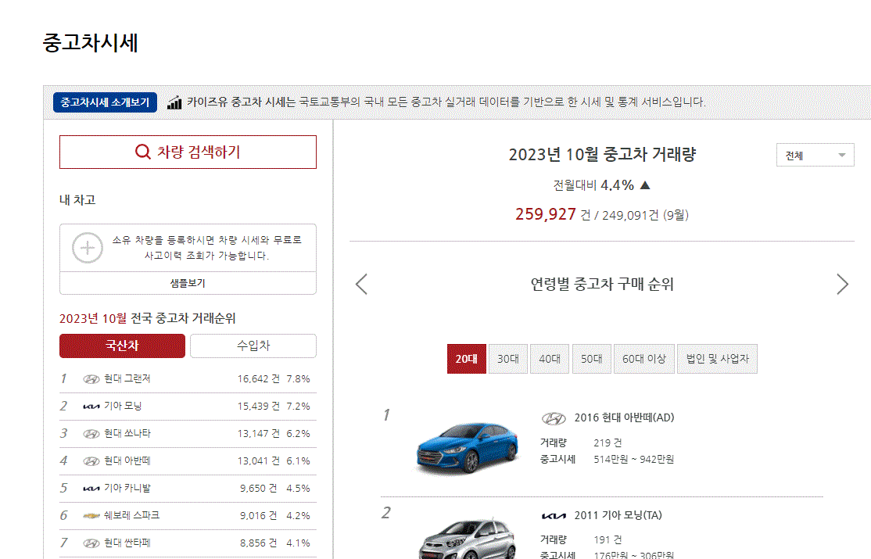
Task: Open the 현대 싼타페 ranking row
Action: click(x=188, y=543)
